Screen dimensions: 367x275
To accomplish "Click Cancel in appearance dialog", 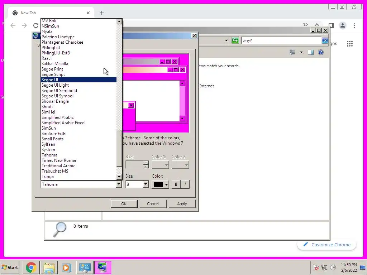I will click(x=153, y=204).
